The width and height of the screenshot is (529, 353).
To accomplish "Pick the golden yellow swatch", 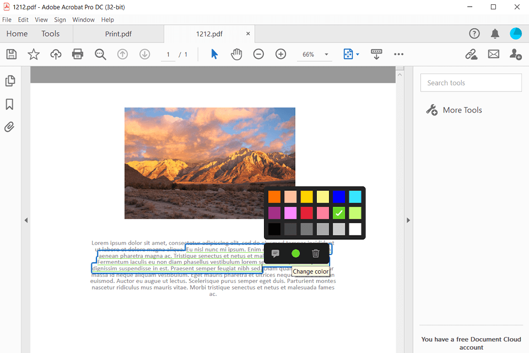I will (307, 196).
